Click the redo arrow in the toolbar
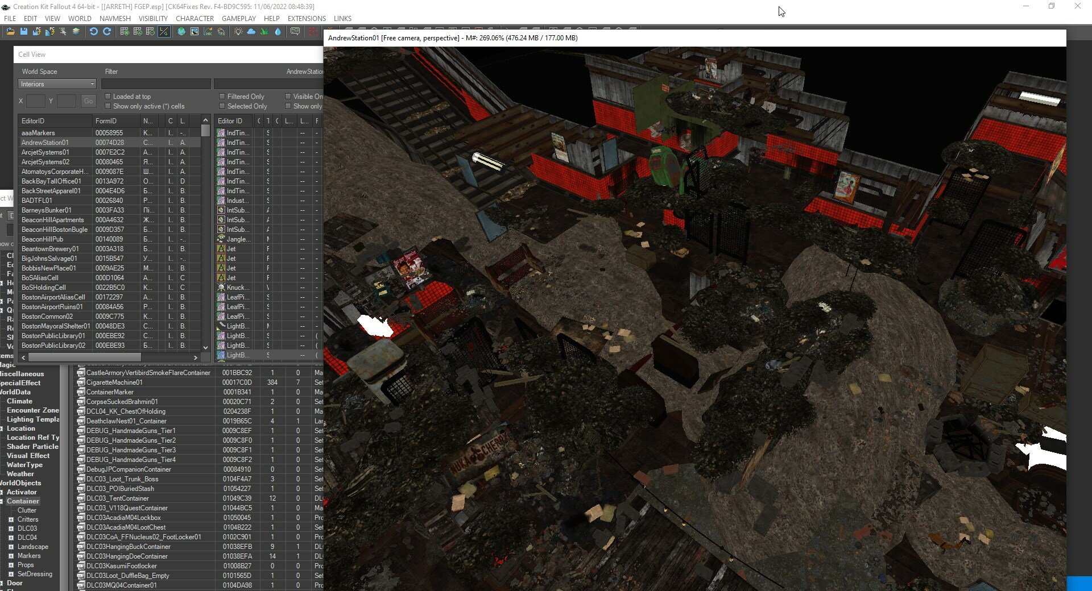 pos(107,32)
